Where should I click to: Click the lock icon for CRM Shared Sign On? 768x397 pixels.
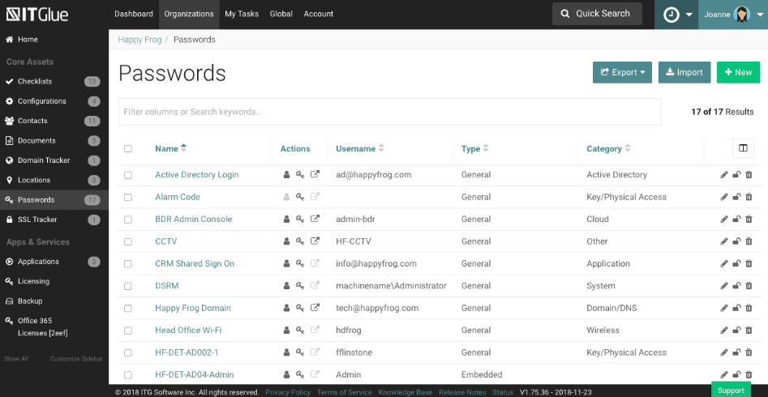click(736, 264)
